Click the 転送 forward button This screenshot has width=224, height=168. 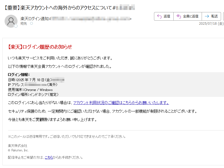coord(211,16)
